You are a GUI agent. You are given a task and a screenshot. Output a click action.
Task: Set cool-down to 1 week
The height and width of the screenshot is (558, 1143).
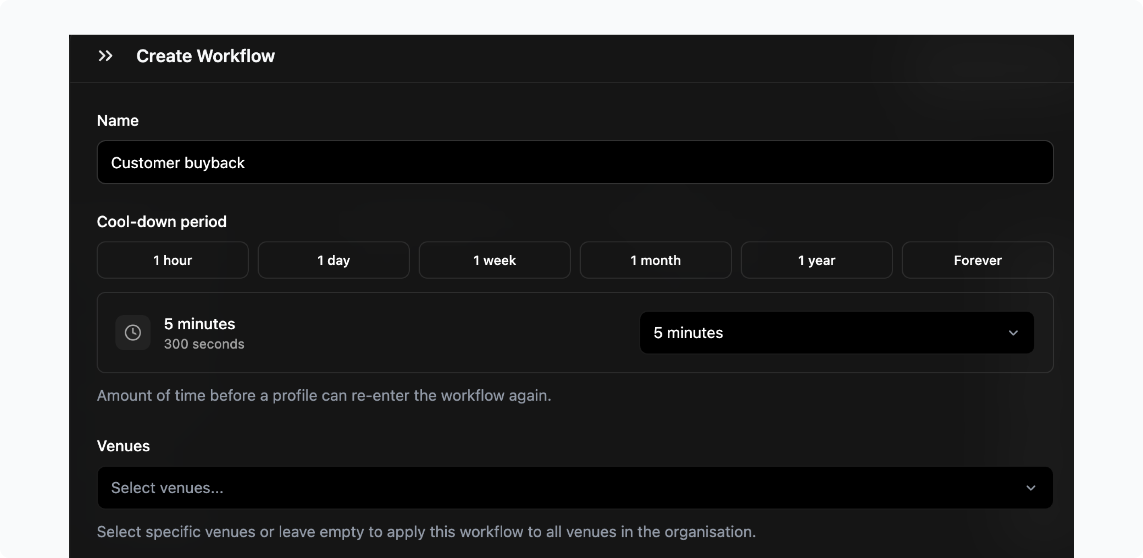[x=494, y=260]
